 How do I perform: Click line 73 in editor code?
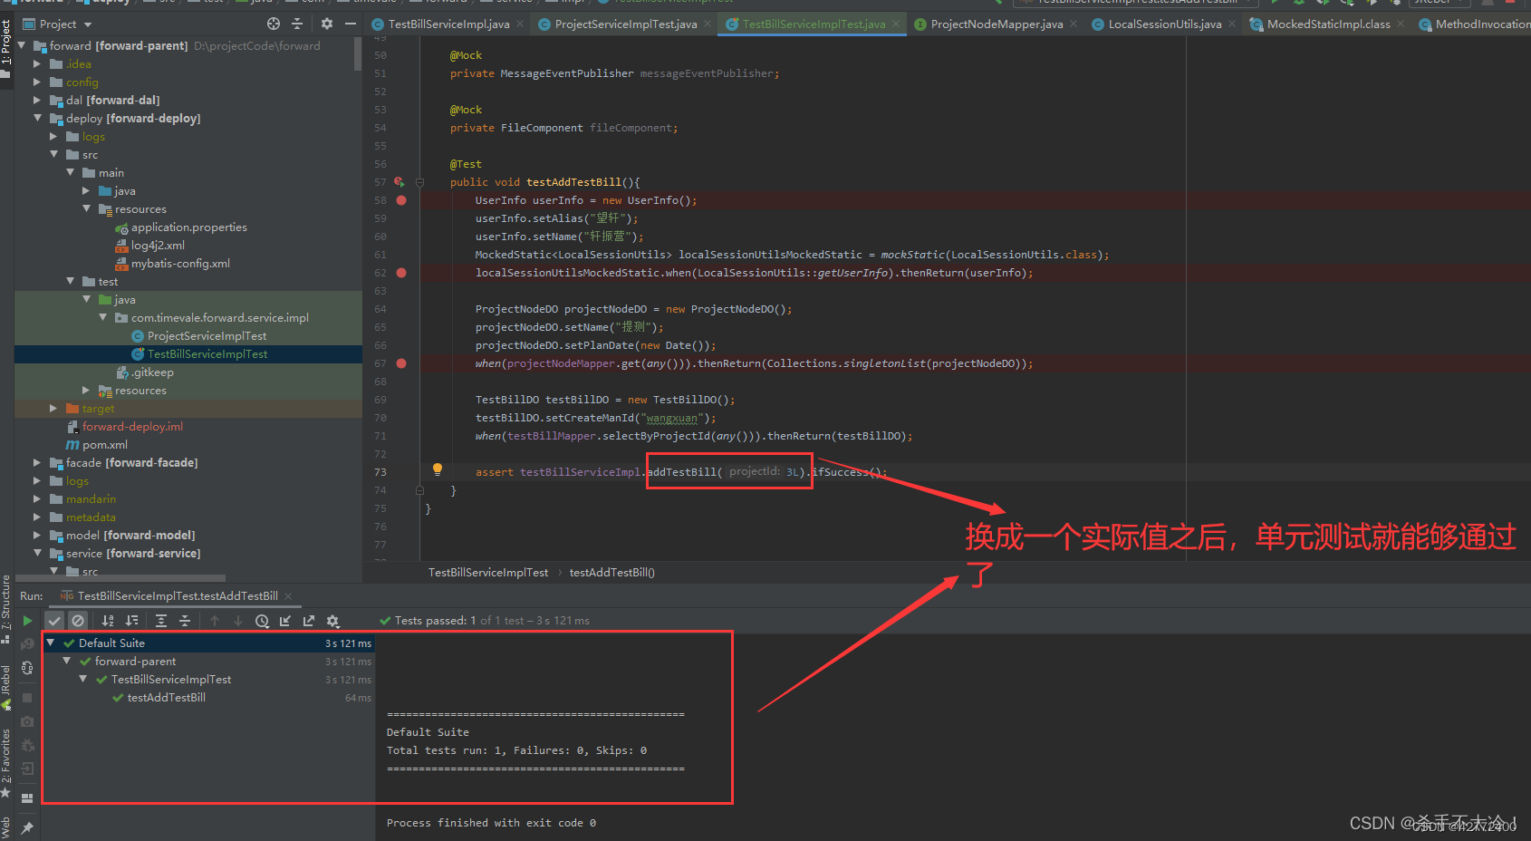[x=680, y=472]
